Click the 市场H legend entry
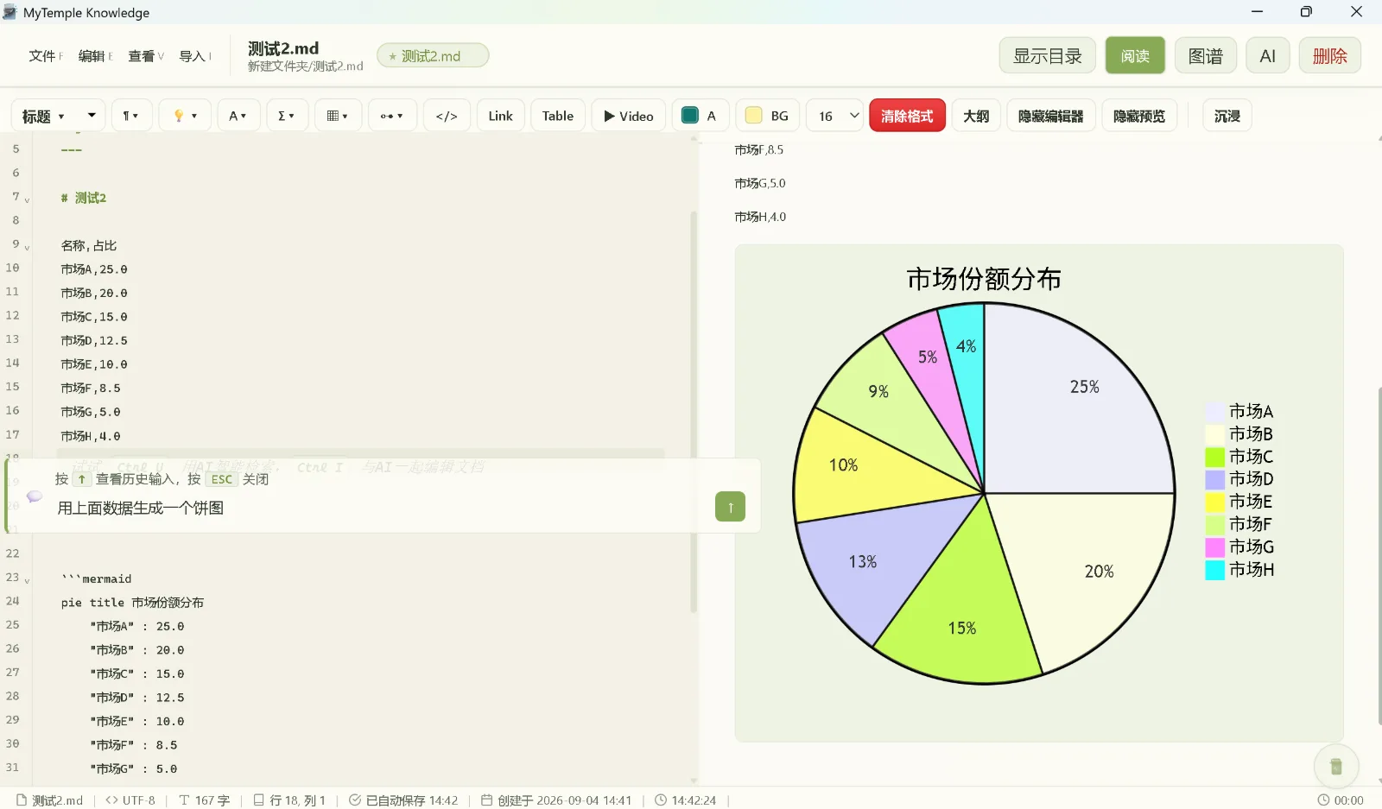Screen dimensions: 1382x809 tap(1239, 569)
